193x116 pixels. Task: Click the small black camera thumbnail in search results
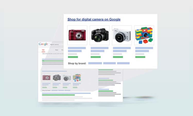[x=57, y=78]
